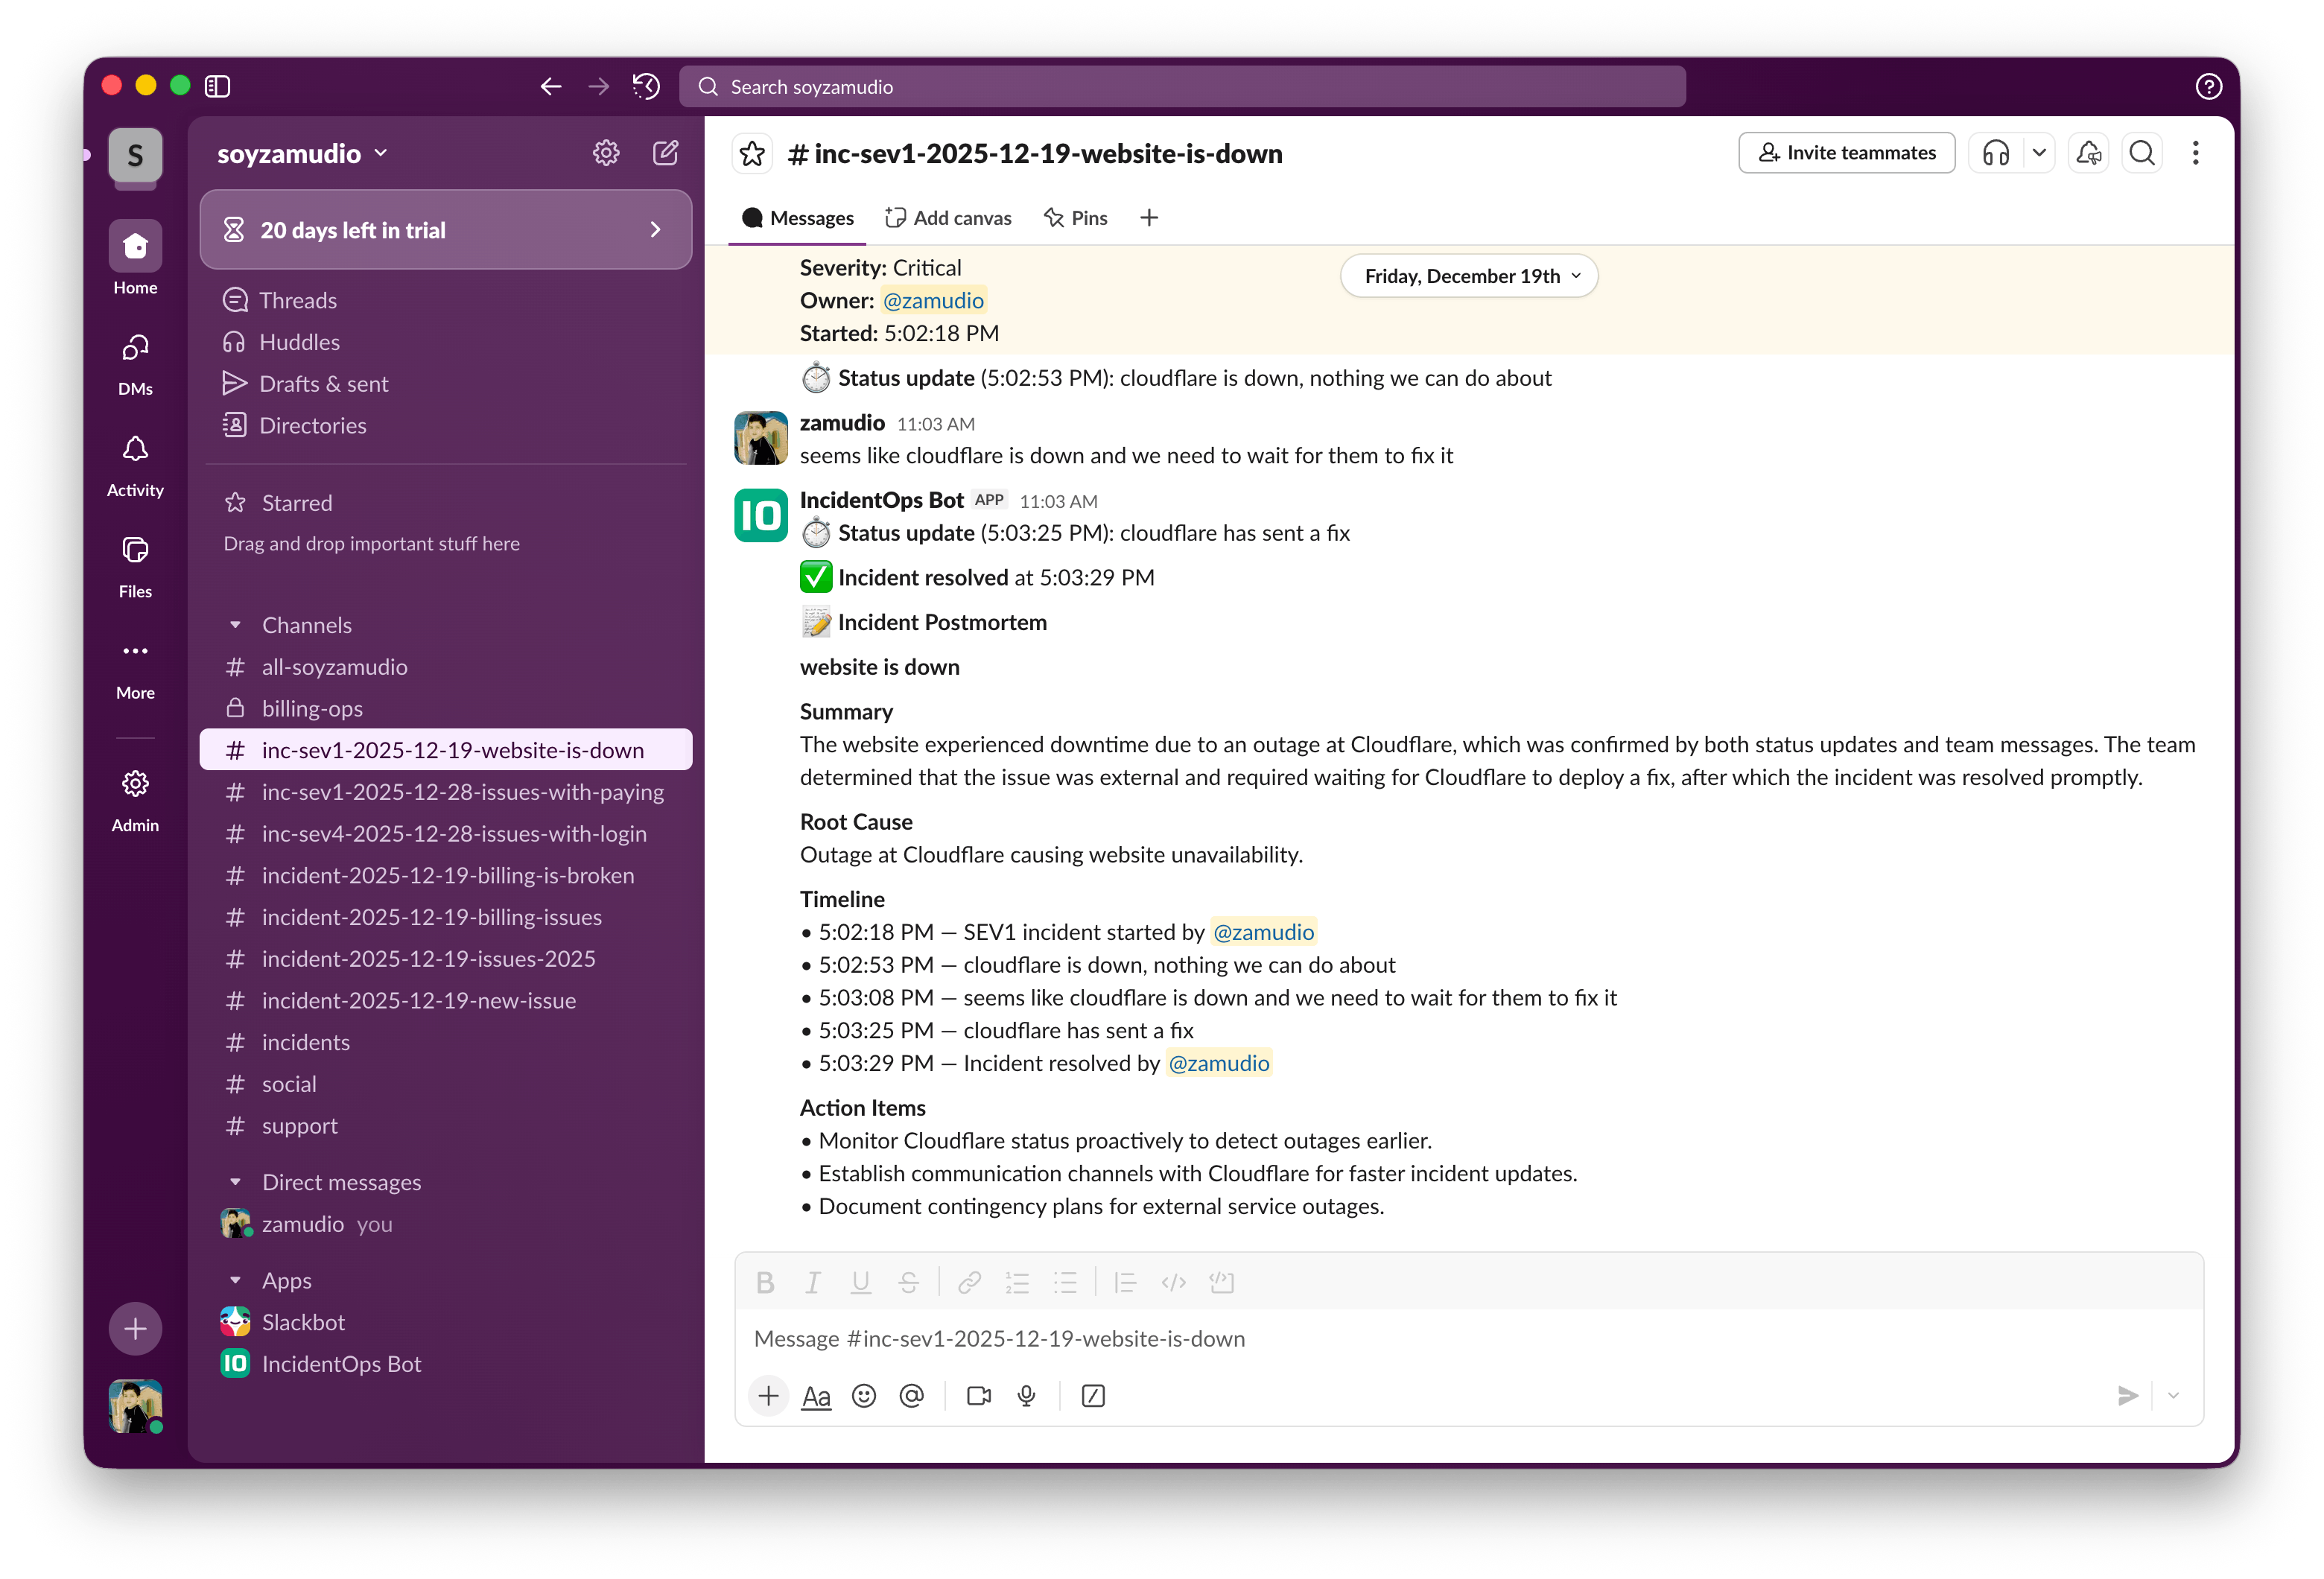This screenshot has height=1579, width=2324.
Task: Open the 20 days left in trial banner
Action: coord(445,230)
